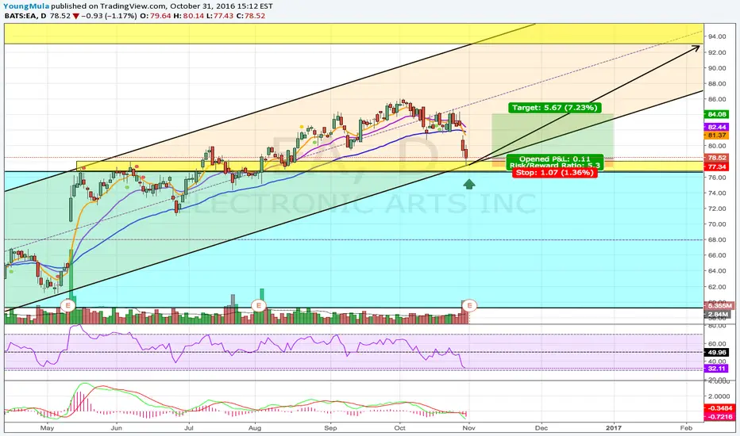This screenshot has width=740, height=436.
Task: Click the 68.00 price axis label
Action: click(716, 239)
